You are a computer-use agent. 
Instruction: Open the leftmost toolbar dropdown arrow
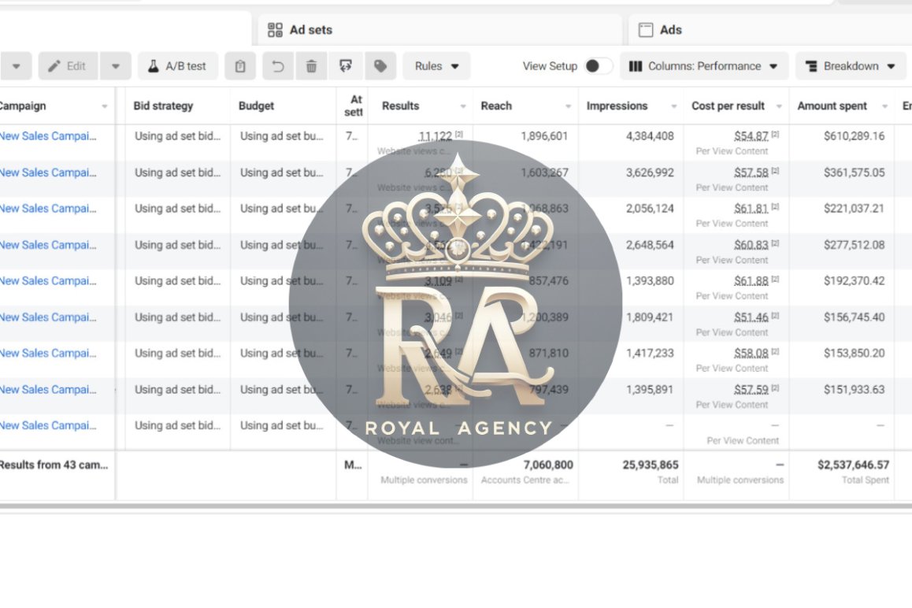pyautogui.click(x=17, y=66)
